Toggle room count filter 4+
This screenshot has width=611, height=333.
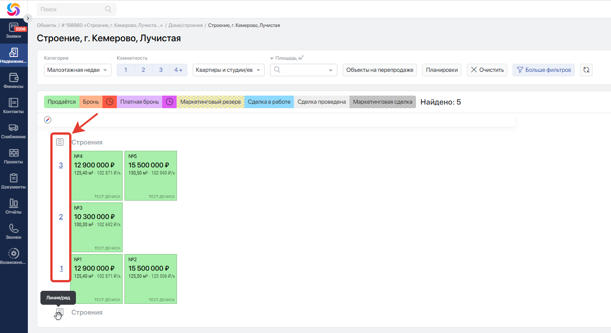pyautogui.click(x=178, y=70)
